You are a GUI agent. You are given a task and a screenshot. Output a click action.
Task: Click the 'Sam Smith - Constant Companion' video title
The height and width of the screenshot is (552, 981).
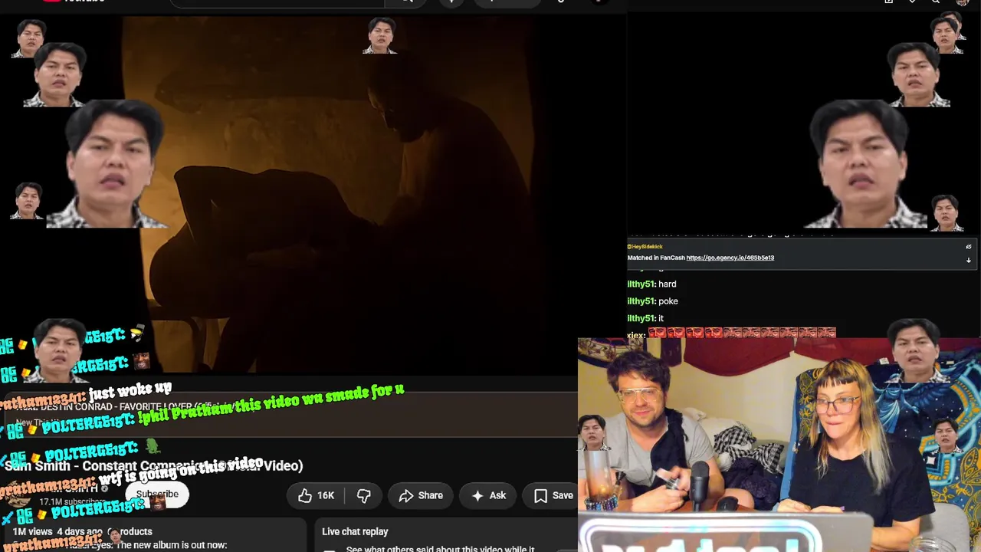point(153,465)
